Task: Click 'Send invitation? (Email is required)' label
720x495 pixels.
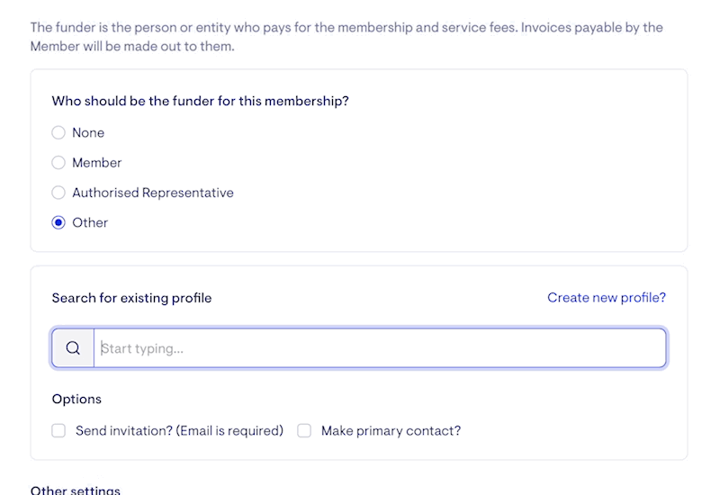Action: coord(179,431)
